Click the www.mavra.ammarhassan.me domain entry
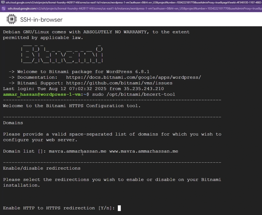The width and height of the screenshot is (262, 215). [x=144, y=151]
